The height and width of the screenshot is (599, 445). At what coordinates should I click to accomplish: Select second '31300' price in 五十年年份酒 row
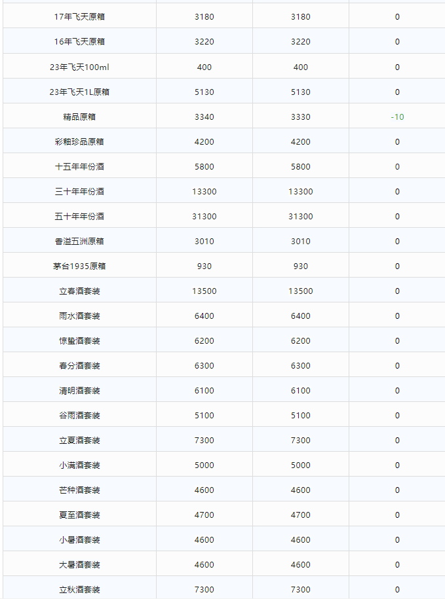point(300,216)
